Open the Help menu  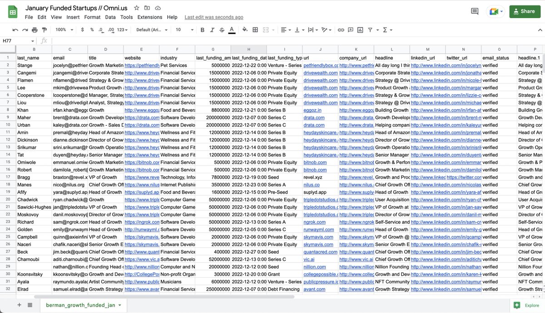tap(172, 17)
